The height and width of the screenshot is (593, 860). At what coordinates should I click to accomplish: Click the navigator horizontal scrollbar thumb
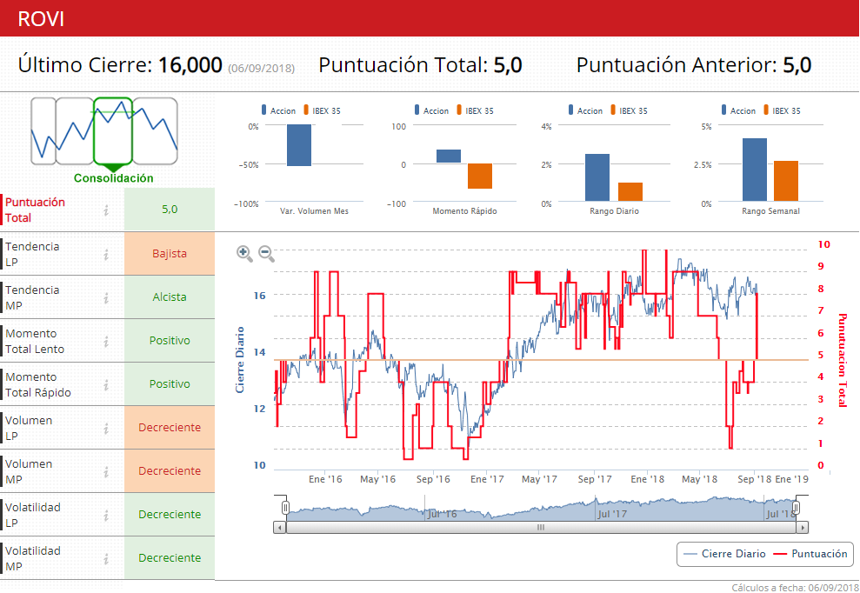coord(541,528)
